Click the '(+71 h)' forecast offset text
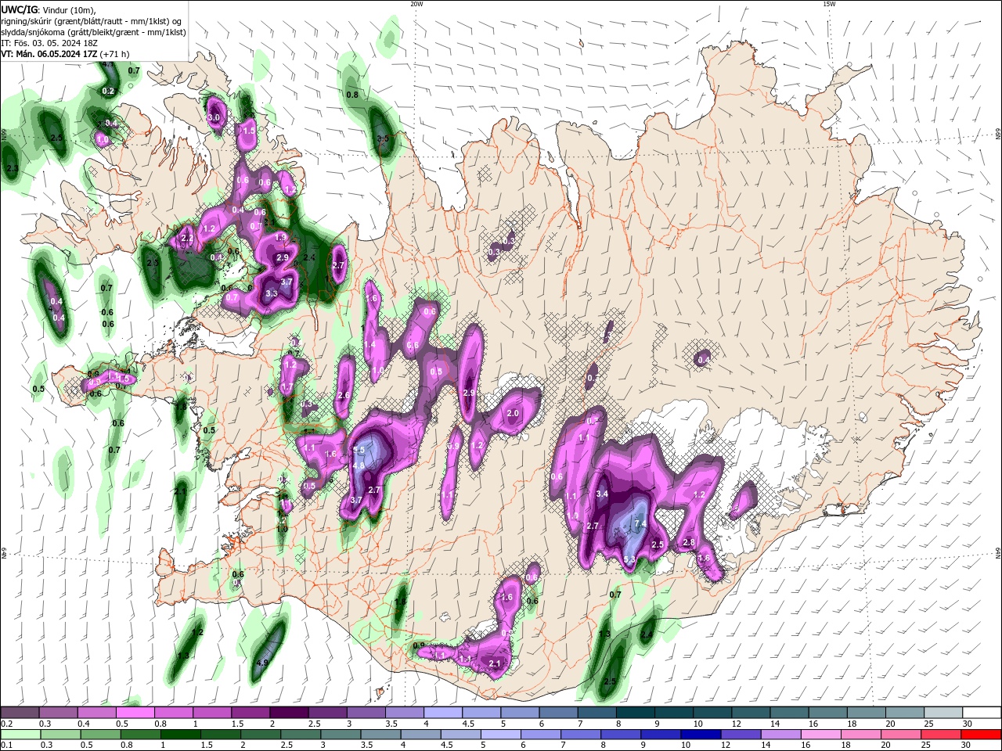 point(115,54)
